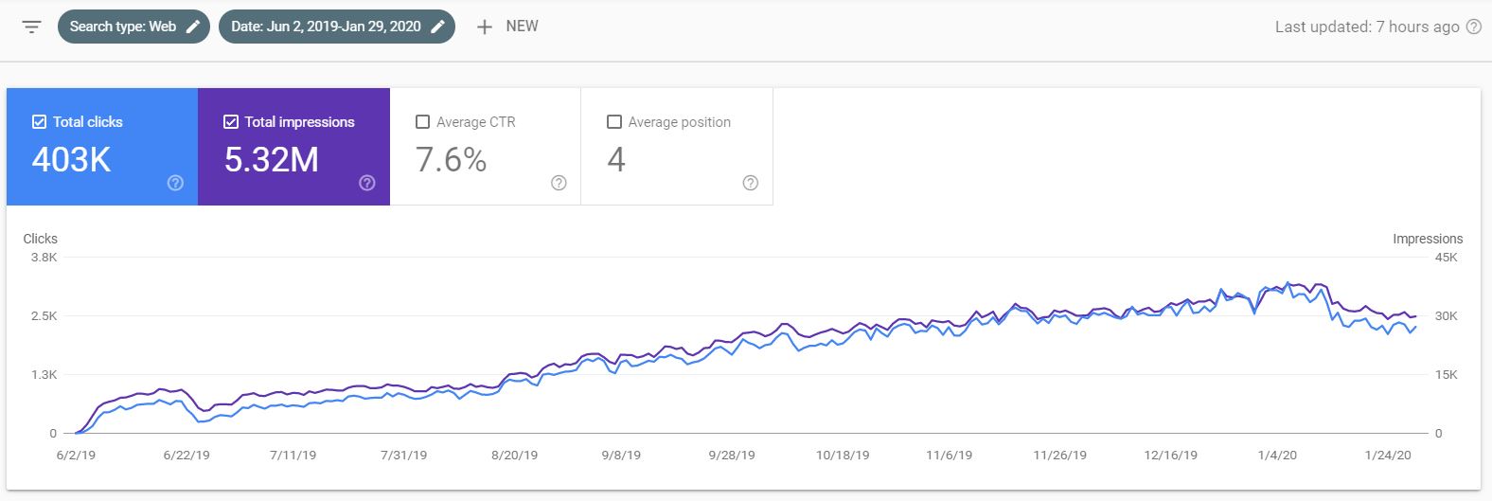Click the 3.8K clicks axis tick
Viewport: 1492px width, 501px height.
click(44, 258)
